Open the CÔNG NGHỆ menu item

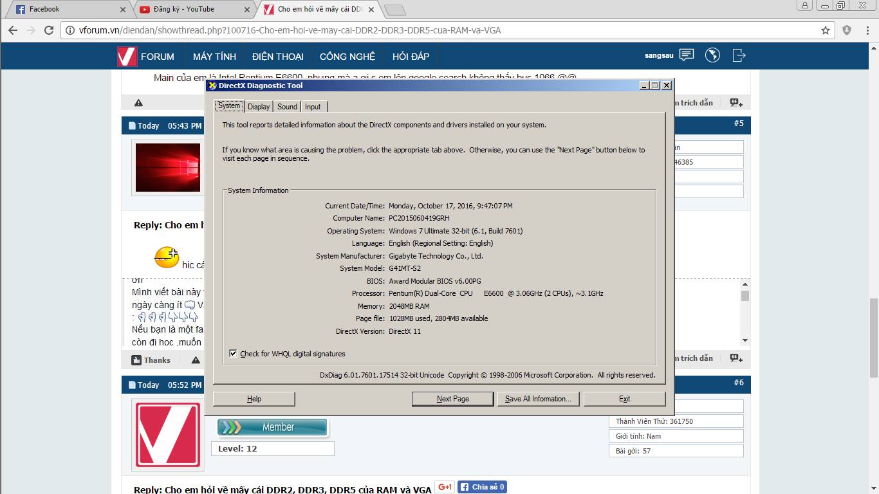(x=347, y=57)
